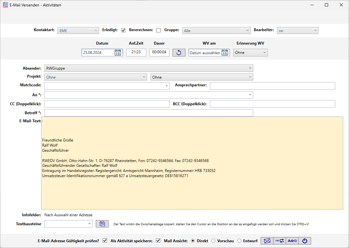The image size is (349, 248).
Task: Open the Absender dropdown showing RWGruppe
Action: click(149, 68)
